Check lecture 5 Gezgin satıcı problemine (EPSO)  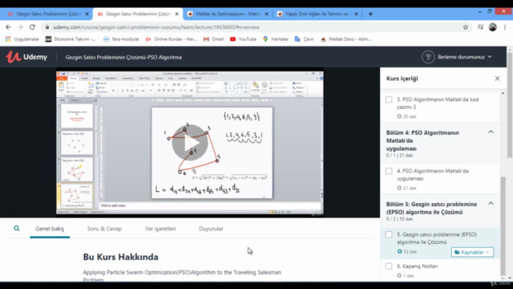click(389, 234)
